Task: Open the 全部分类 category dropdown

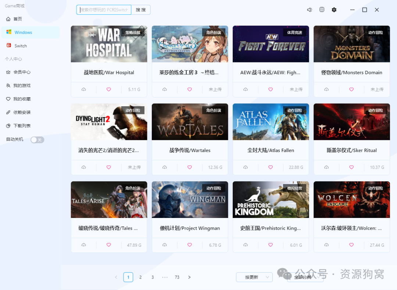Action: tap(305, 277)
